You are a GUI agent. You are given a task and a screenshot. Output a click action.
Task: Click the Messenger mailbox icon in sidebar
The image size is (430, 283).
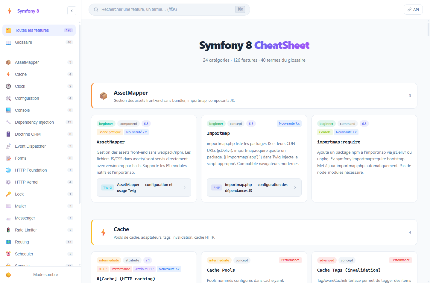click(x=8, y=218)
